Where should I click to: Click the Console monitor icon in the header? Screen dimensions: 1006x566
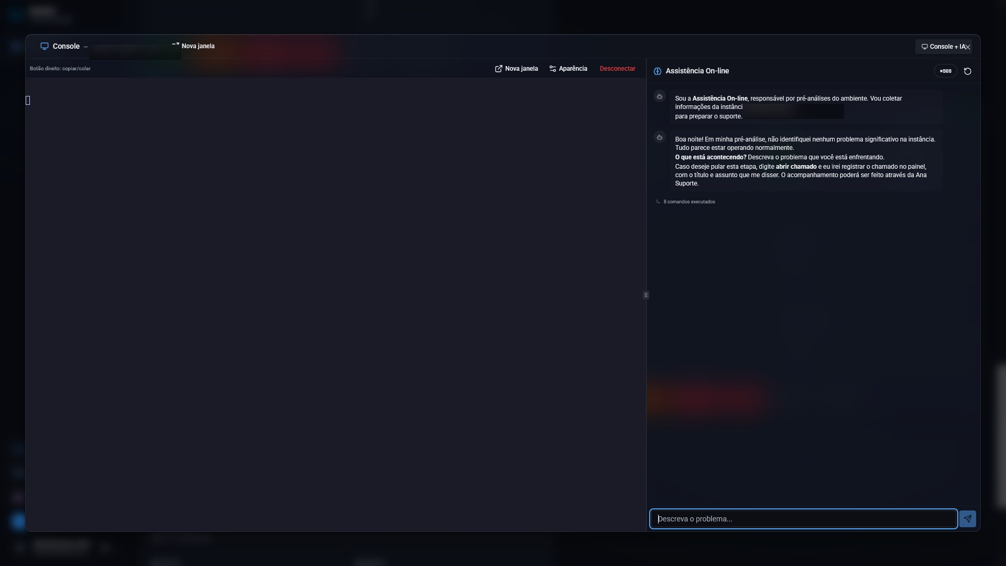click(x=45, y=46)
